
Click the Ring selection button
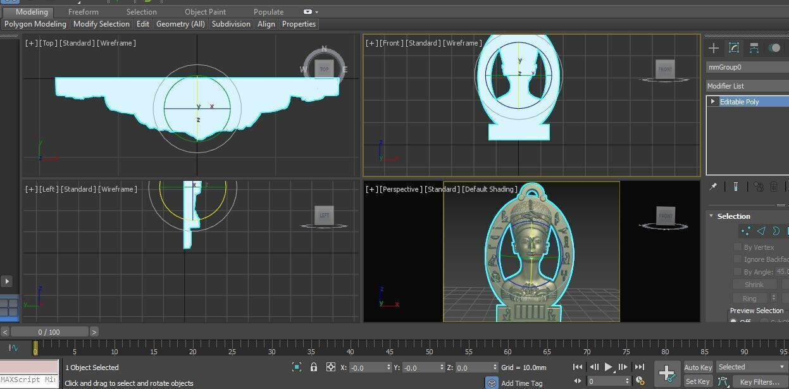(x=750, y=298)
